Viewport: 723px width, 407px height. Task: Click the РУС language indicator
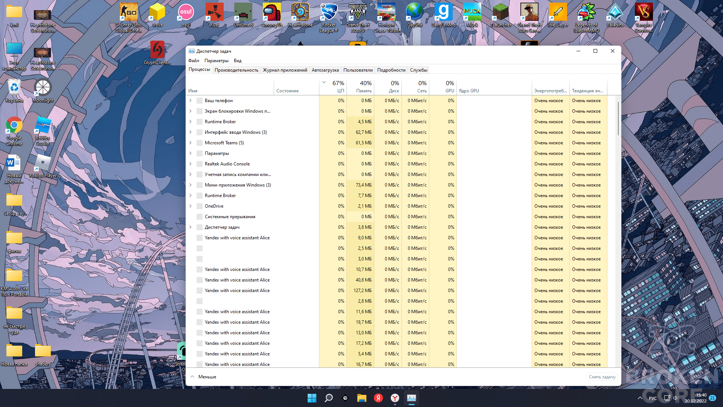click(x=653, y=398)
